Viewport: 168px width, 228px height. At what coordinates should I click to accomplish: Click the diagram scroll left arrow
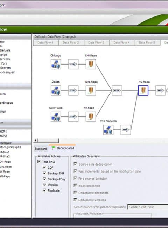coord(35,140)
